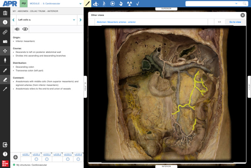The width and height of the screenshot is (251, 168).
Task: Click the my tab in header
Action: coord(24,4)
